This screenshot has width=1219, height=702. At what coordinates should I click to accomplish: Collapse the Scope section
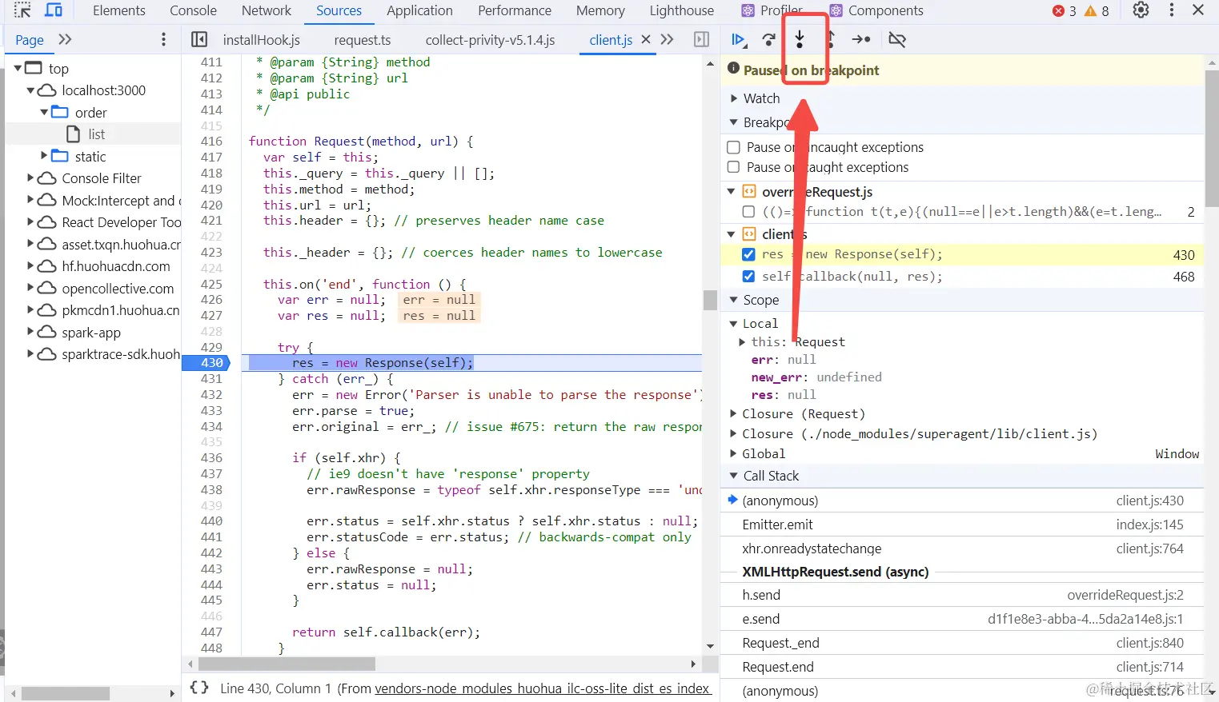click(733, 300)
